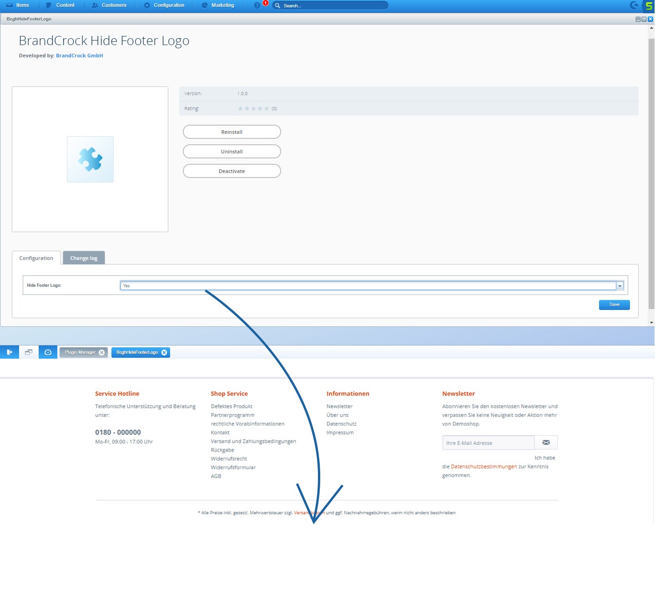This screenshot has height=599, width=655.
Task: Open the Datenschutzbestimmungen link
Action: [484, 467]
